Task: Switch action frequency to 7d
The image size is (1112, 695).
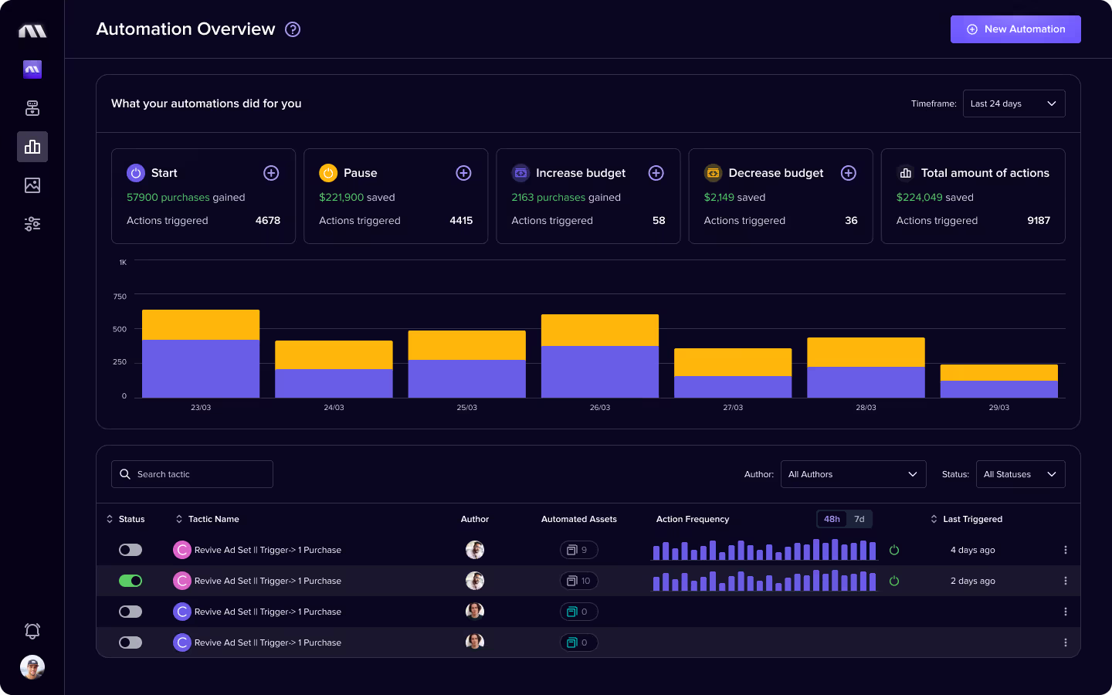Action: click(859, 519)
